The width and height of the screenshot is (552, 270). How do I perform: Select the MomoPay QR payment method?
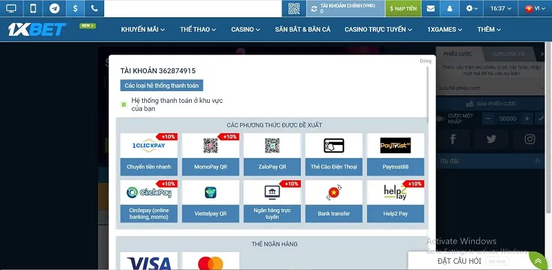210,155
